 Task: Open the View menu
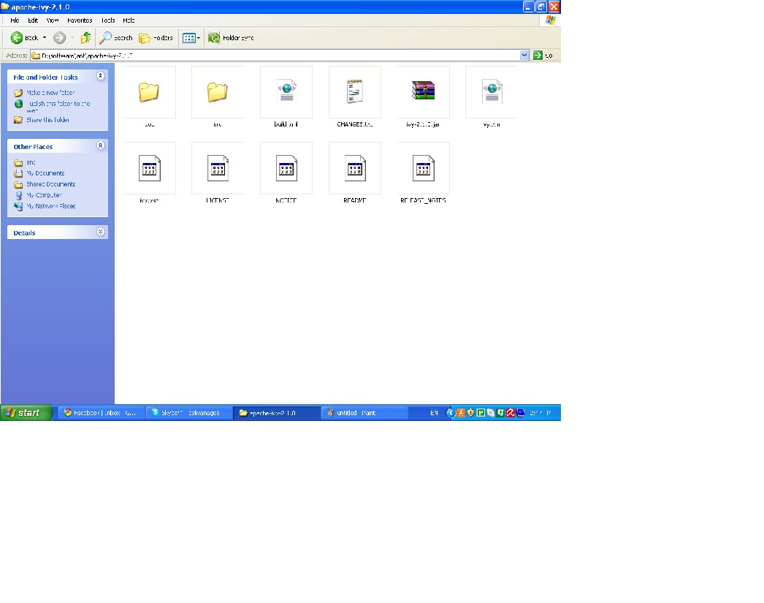pyautogui.click(x=53, y=20)
